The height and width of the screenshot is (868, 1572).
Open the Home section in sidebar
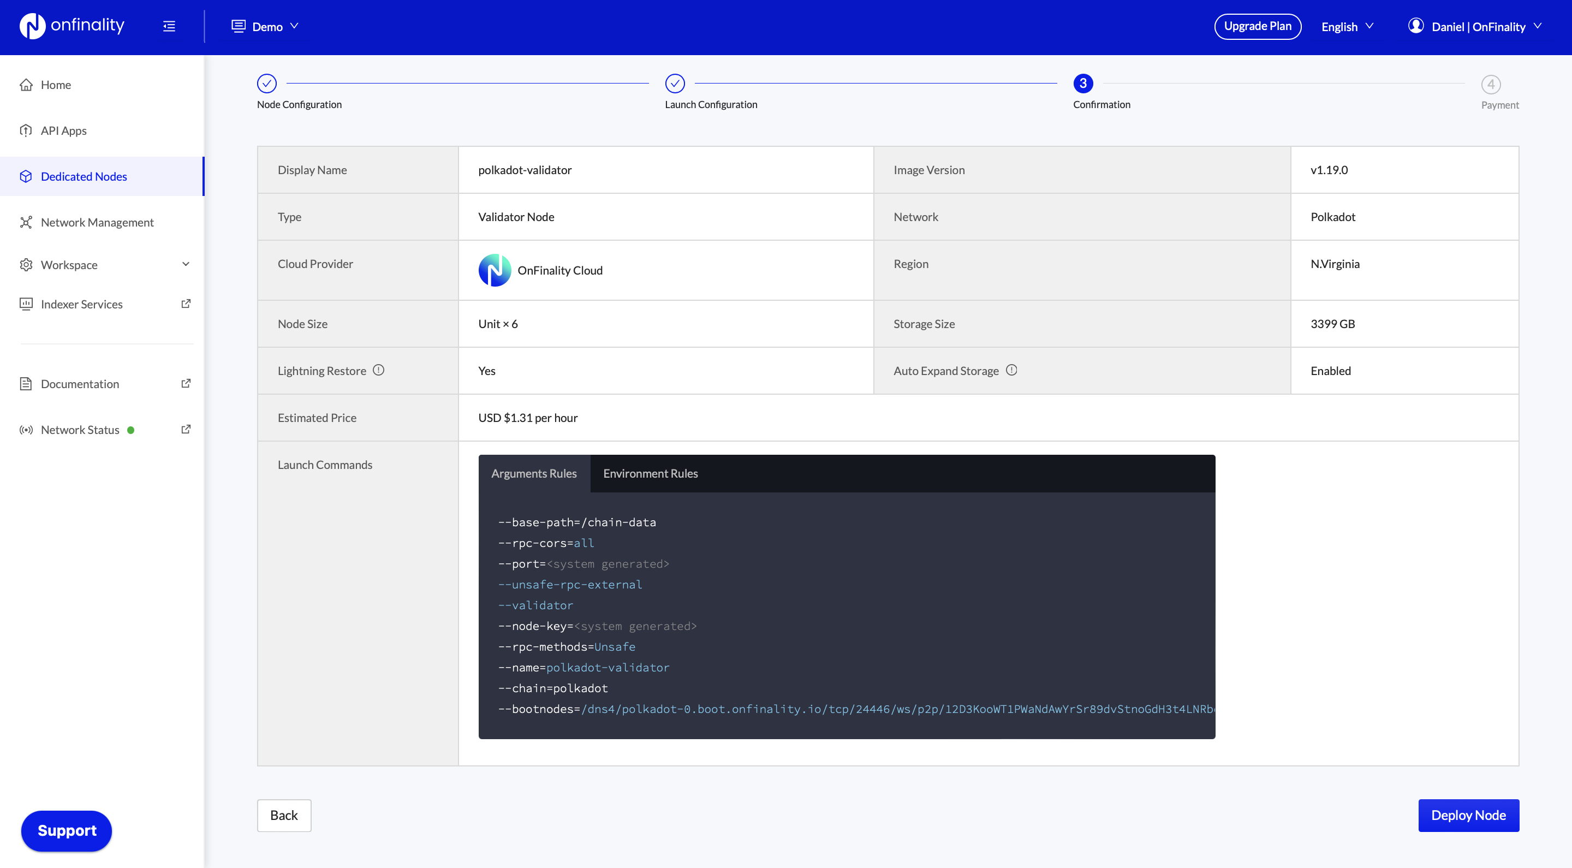click(56, 84)
